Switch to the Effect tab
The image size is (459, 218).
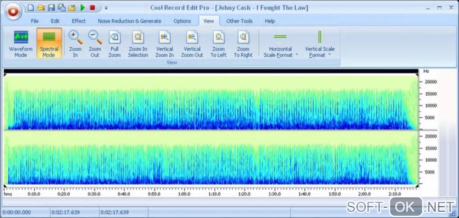[79, 21]
